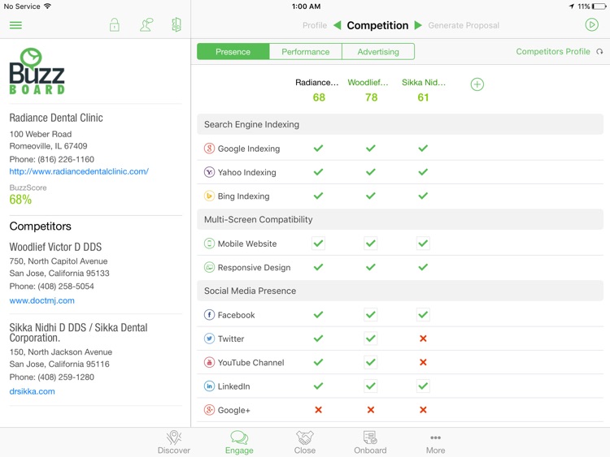Tap Sikka's red X for YouTube Channel
The image size is (610, 457).
(x=423, y=362)
